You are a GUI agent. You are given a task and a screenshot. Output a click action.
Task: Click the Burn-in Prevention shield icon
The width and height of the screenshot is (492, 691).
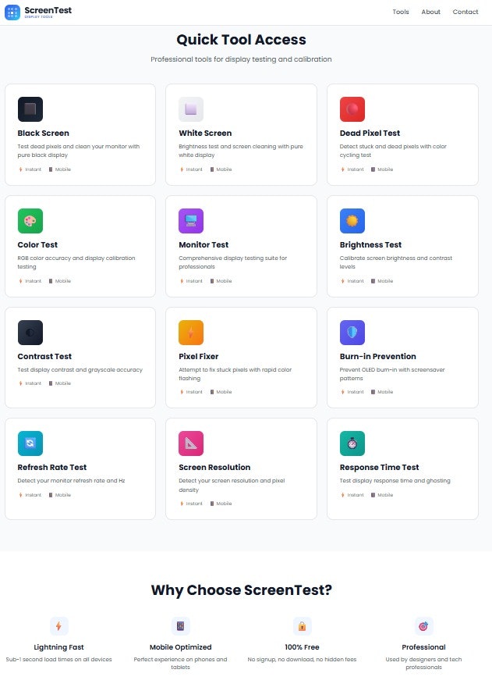(x=352, y=332)
